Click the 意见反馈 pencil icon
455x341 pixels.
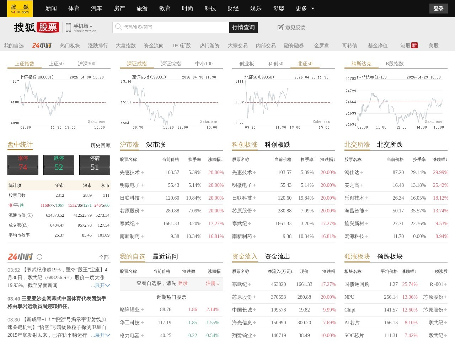(280, 27)
